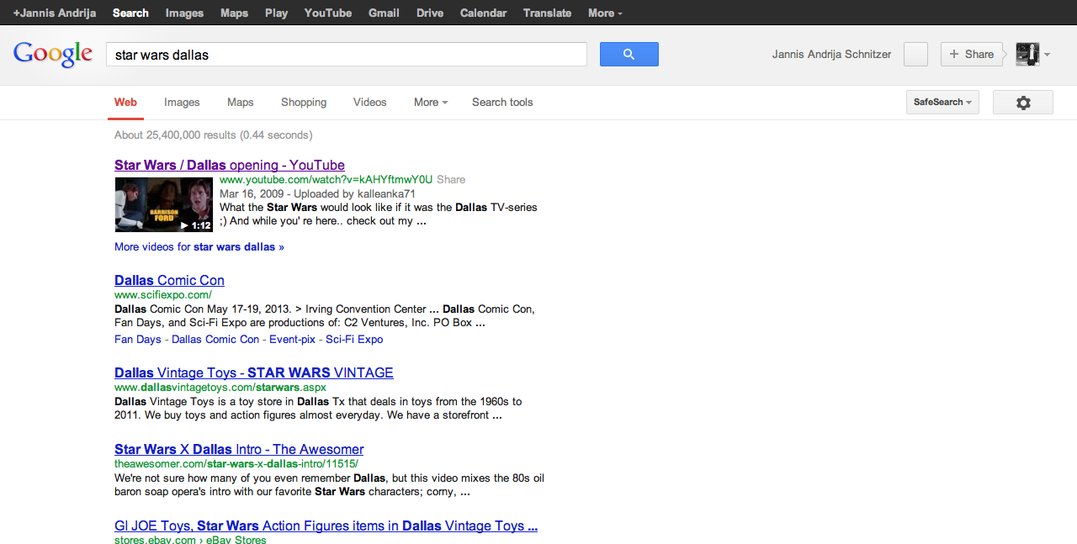The image size is (1077, 544).
Task: Open the Dallas Comic Con result
Action: (x=169, y=280)
